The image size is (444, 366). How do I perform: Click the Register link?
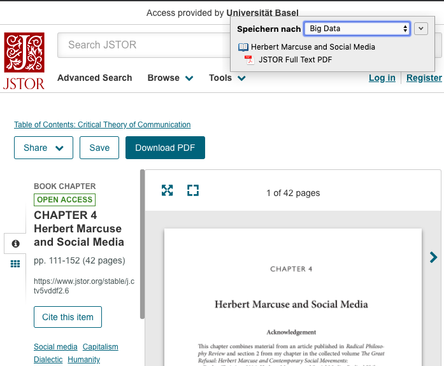pos(424,78)
